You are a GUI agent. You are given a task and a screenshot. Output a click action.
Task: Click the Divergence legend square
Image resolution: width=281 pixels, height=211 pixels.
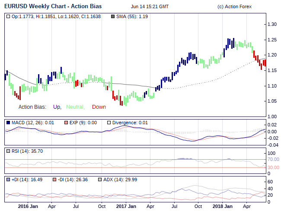pyautogui.click(x=109, y=123)
